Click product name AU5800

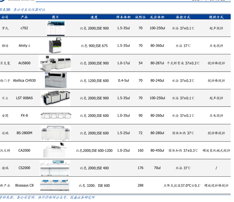click(24, 63)
